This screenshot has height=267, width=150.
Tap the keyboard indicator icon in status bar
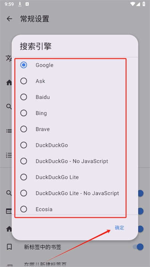pos(27,4)
